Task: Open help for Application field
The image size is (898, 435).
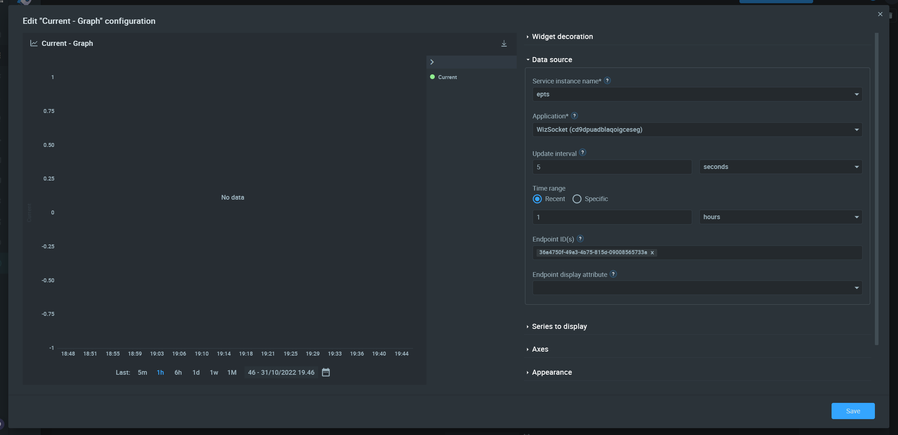Action: pyautogui.click(x=574, y=116)
